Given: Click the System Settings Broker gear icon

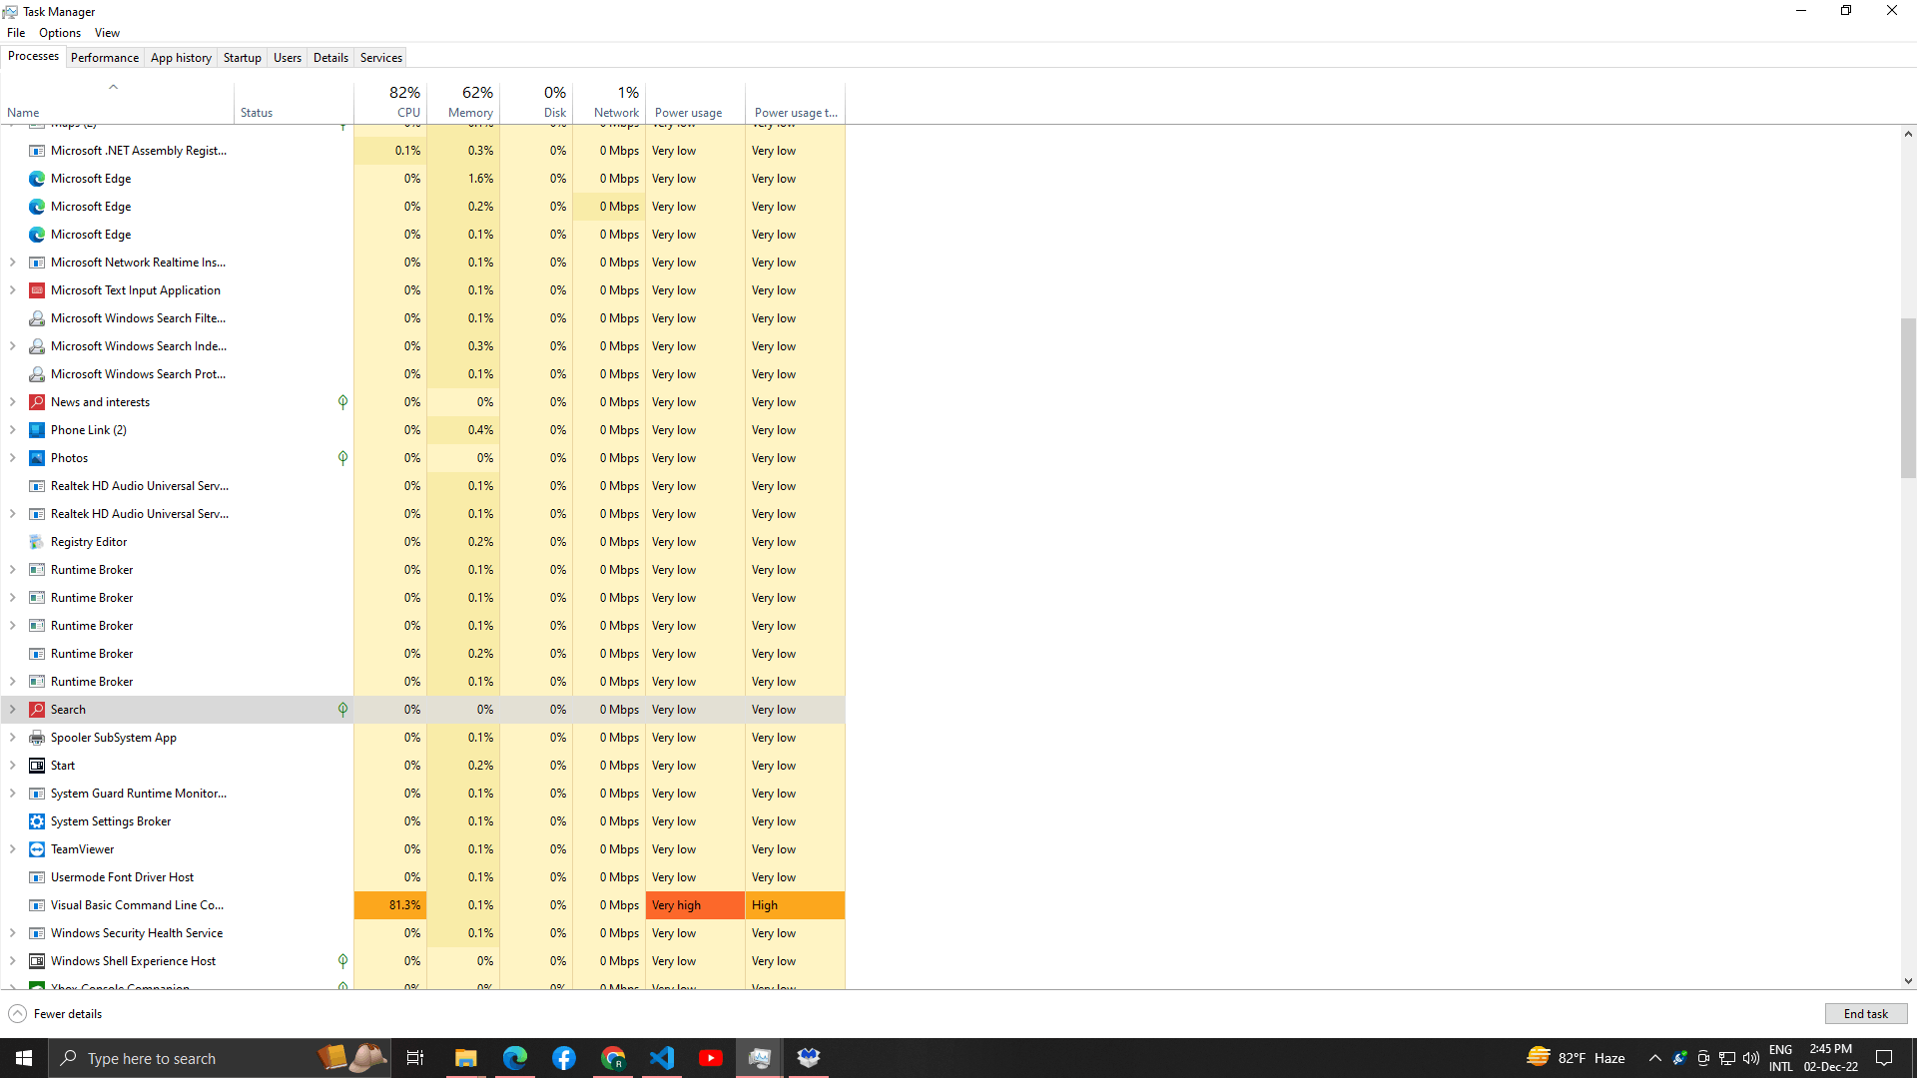Looking at the screenshot, I should point(36,820).
